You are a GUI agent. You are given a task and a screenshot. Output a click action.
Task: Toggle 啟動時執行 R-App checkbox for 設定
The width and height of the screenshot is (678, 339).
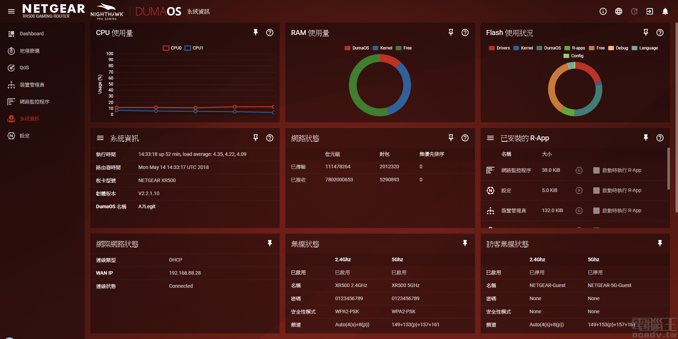click(596, 191)
